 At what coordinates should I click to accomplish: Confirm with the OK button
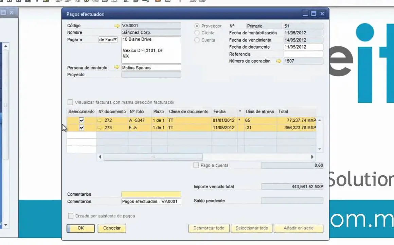click(x=80, y=228)
